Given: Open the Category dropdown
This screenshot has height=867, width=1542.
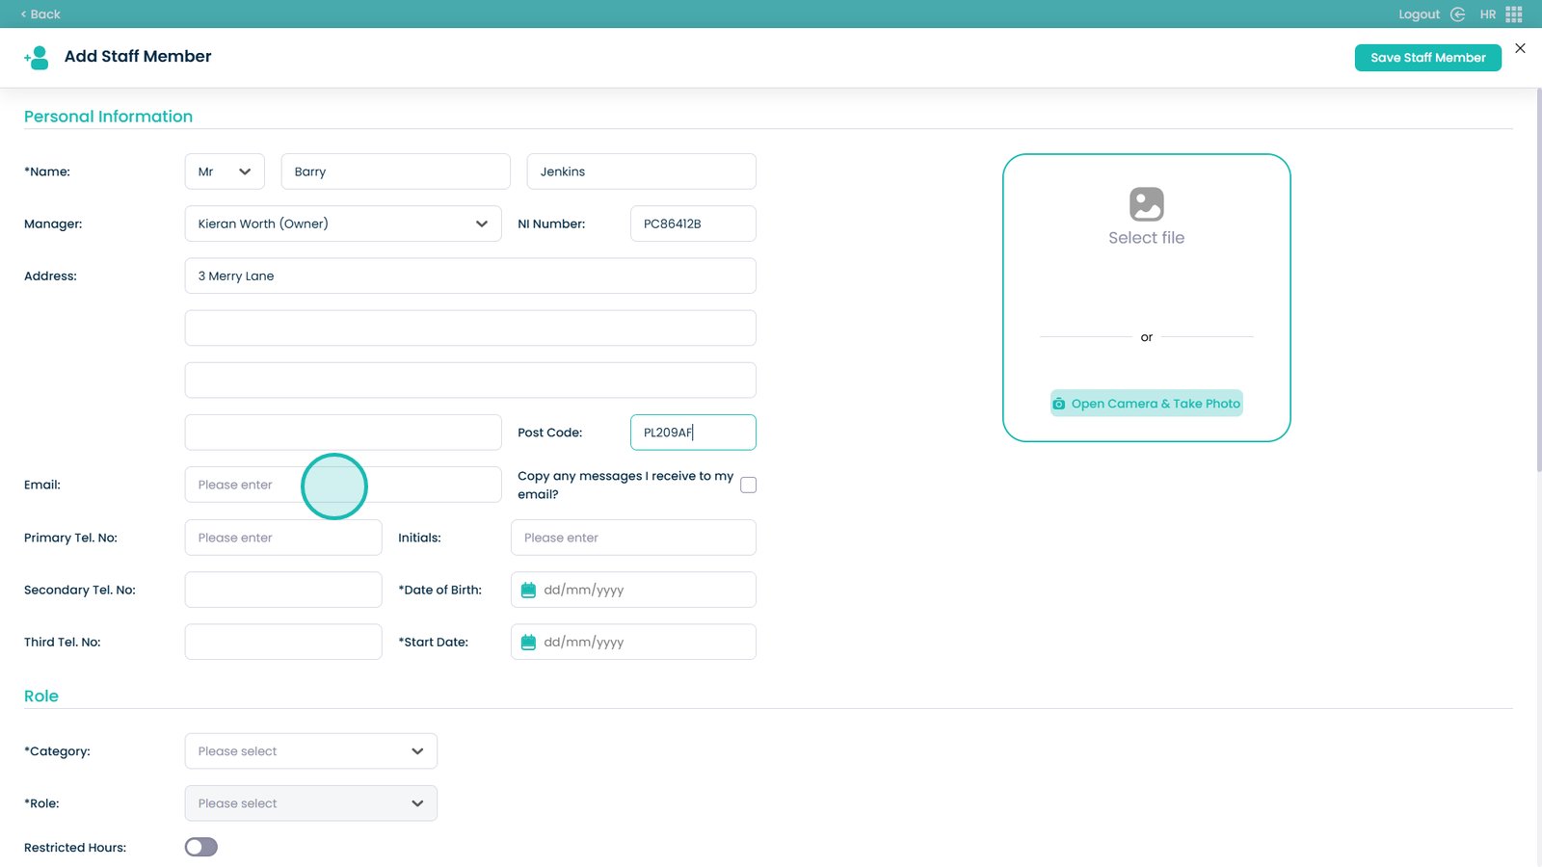Looking at the screenshot, I should (310, 751).
